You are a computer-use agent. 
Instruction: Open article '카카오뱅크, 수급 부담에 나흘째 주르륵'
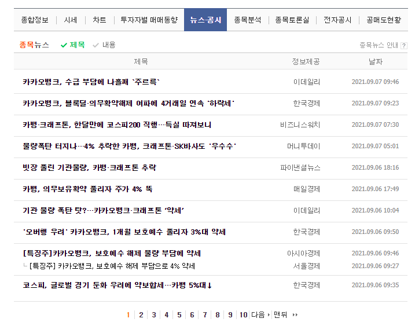91,82
